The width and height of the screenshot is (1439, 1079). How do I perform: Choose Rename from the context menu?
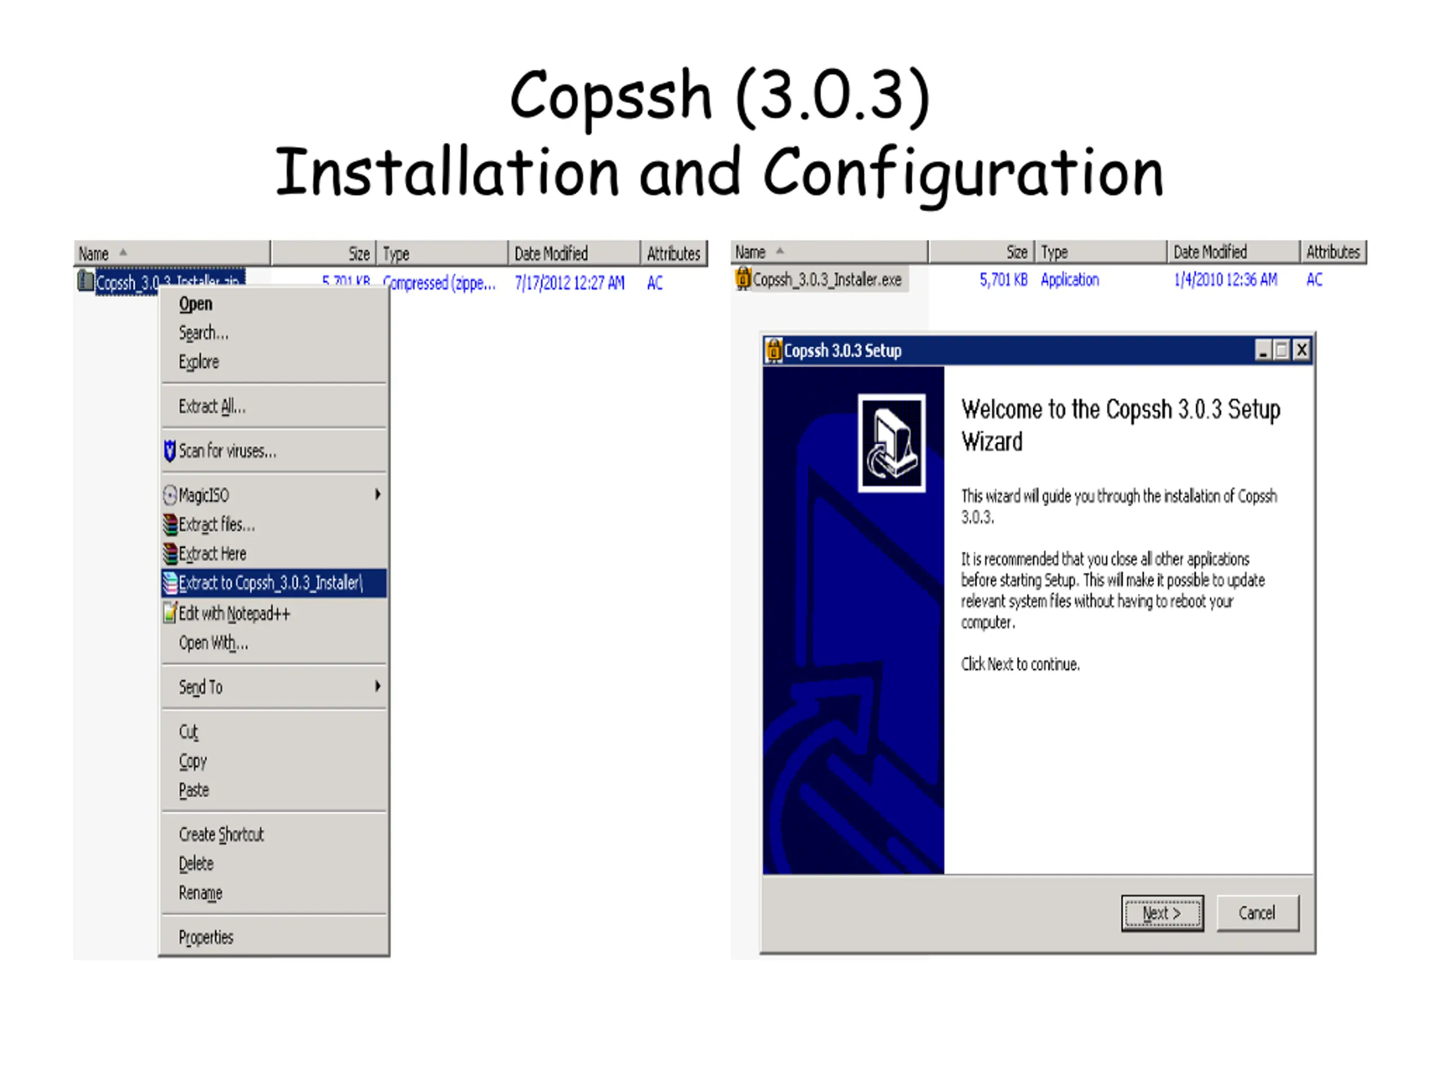273,893
